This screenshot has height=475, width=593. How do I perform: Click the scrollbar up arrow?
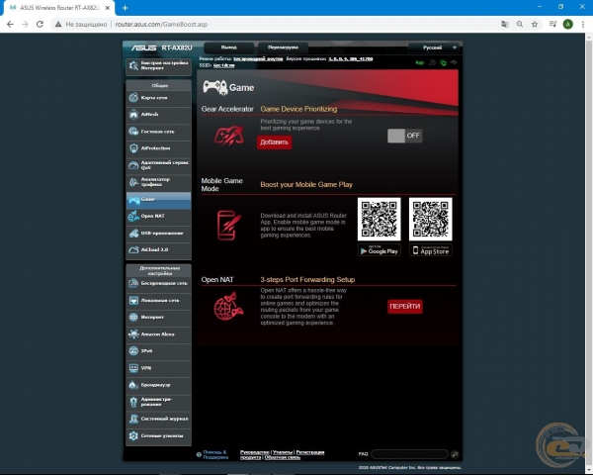(x=589, y=37)
